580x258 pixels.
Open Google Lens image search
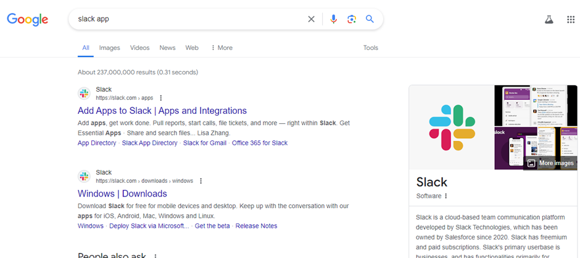(352, 19)
